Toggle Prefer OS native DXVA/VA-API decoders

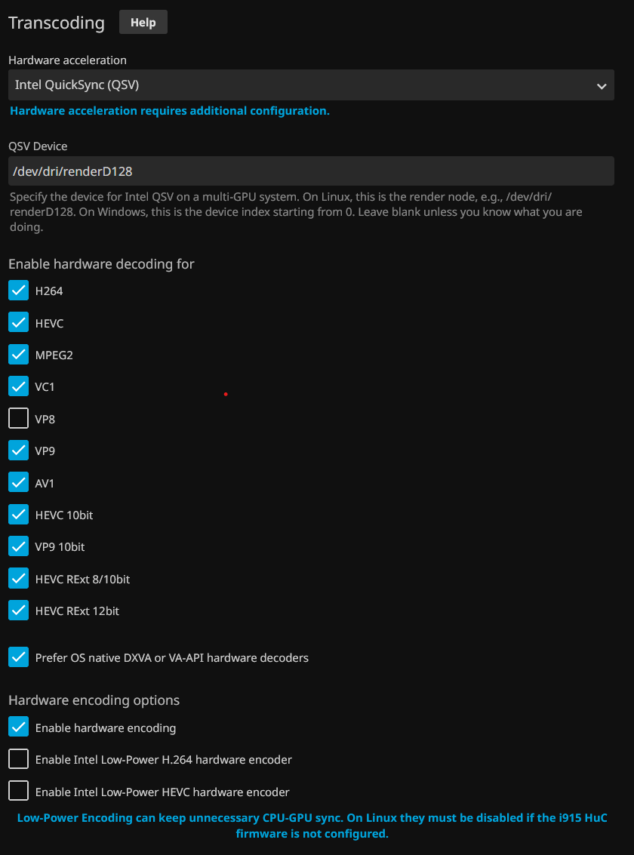point(18,657)
